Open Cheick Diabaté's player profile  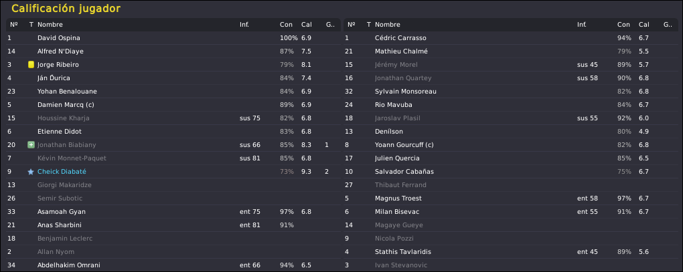click(x=62, y=172)
